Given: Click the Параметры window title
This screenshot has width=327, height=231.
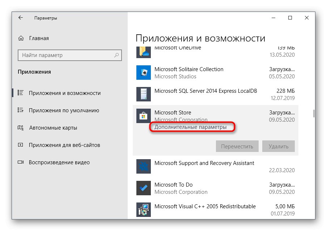Looking at the screenshot, I should [x=46, y=18].
